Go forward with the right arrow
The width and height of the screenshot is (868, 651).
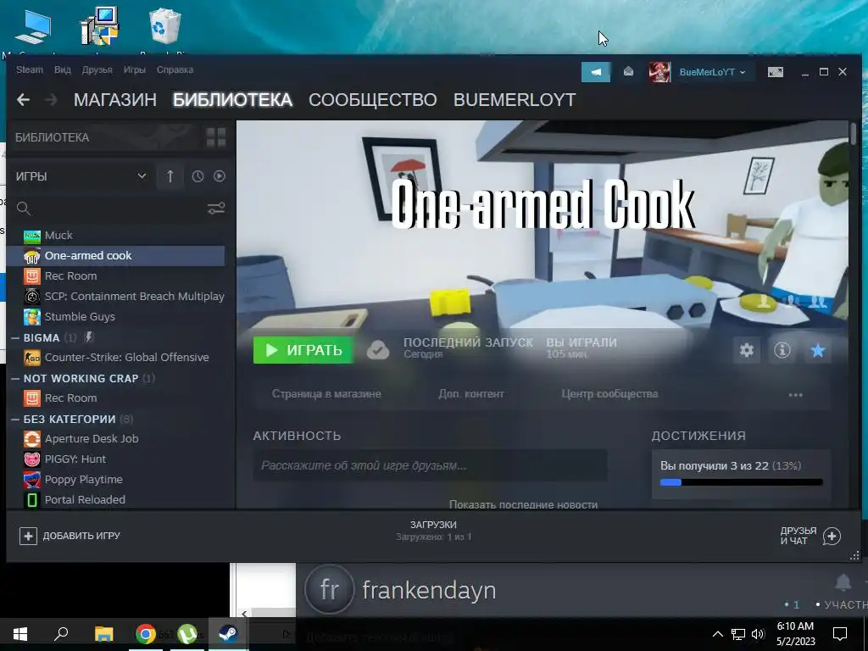51,100
